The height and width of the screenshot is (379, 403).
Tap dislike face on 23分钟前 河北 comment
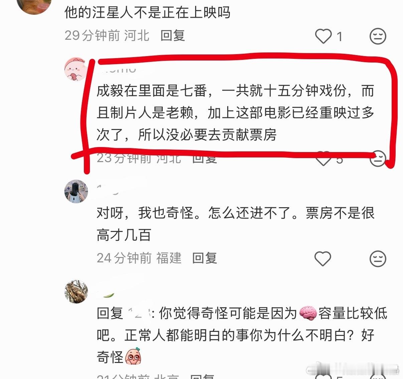tap(378, 158)
